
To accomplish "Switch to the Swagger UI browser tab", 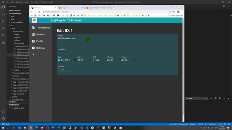I will 71,8.
